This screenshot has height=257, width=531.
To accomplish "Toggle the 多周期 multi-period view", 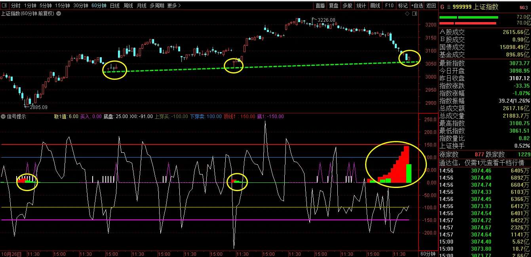I will pos(157,6).
